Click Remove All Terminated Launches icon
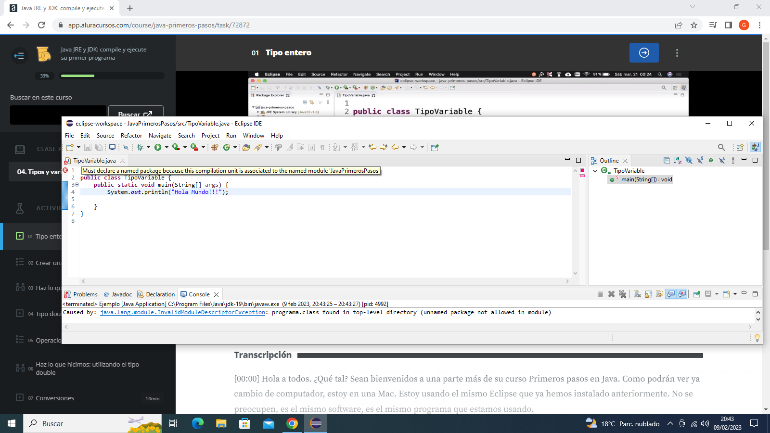 pos(622,294)
